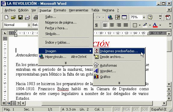
Task: Open the Ventana menu
Action: 108,10
